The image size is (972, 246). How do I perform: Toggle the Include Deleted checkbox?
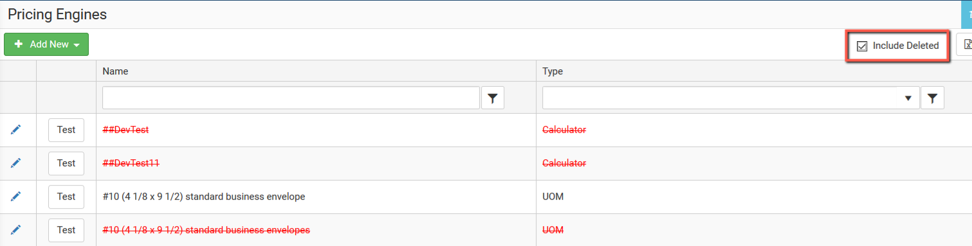(862, 46)
